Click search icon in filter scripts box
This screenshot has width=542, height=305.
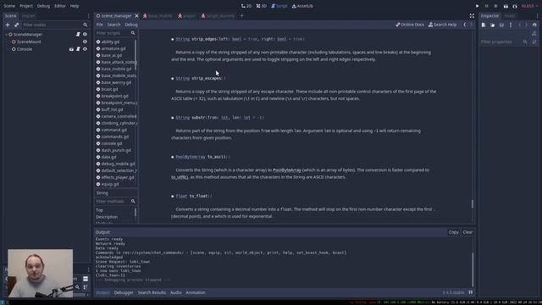point(133,33)
